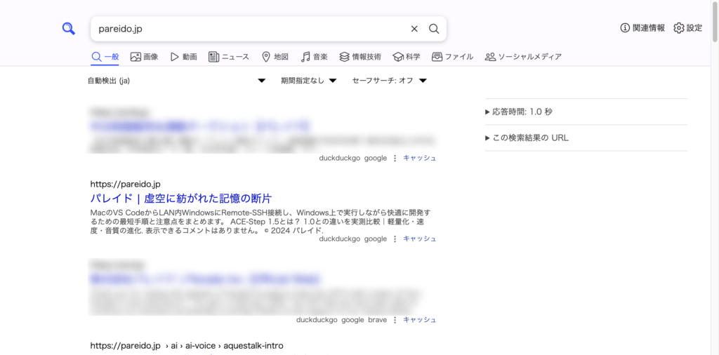Switch to 動画 videos category
Image resolution: width=719 pixels, height=355 pixels.
183,57
